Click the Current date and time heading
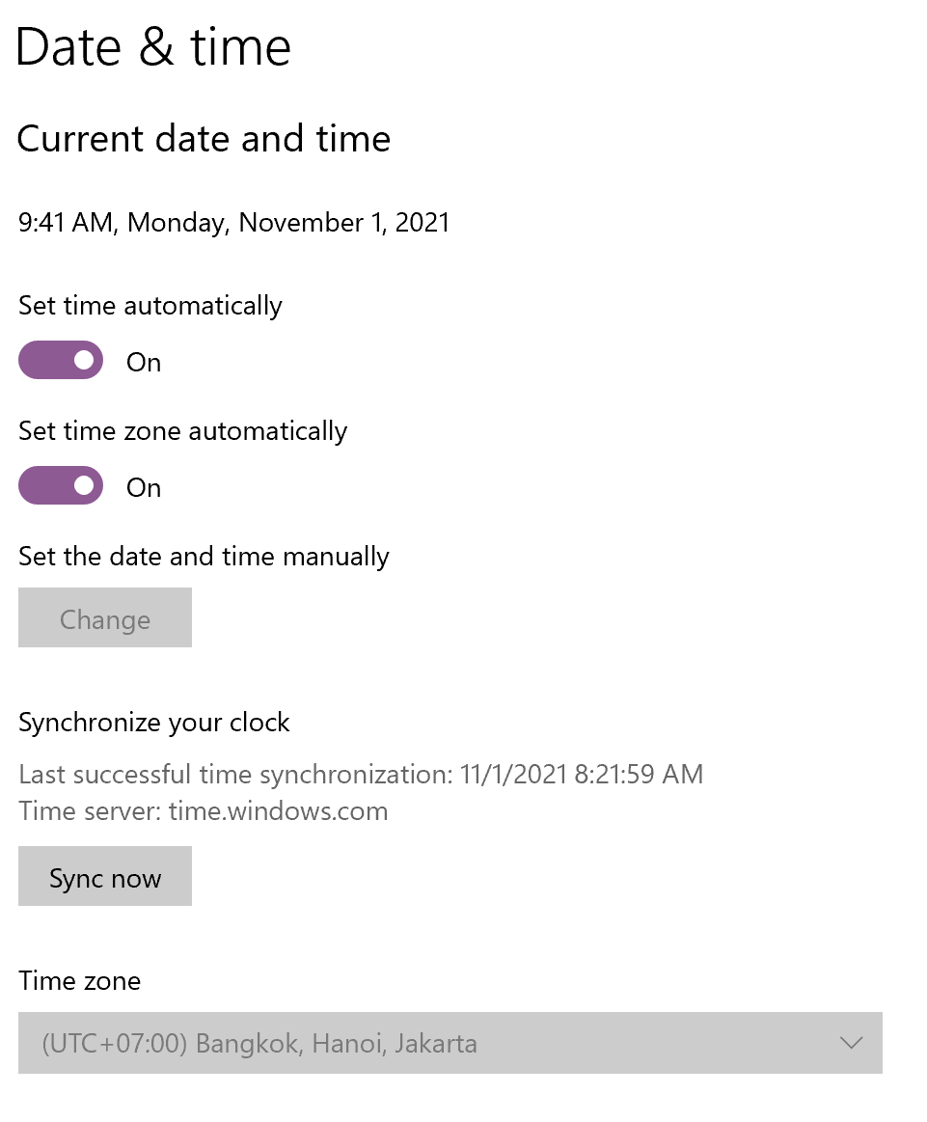This screenshot has width=927, height=1122. pos(204,139)
